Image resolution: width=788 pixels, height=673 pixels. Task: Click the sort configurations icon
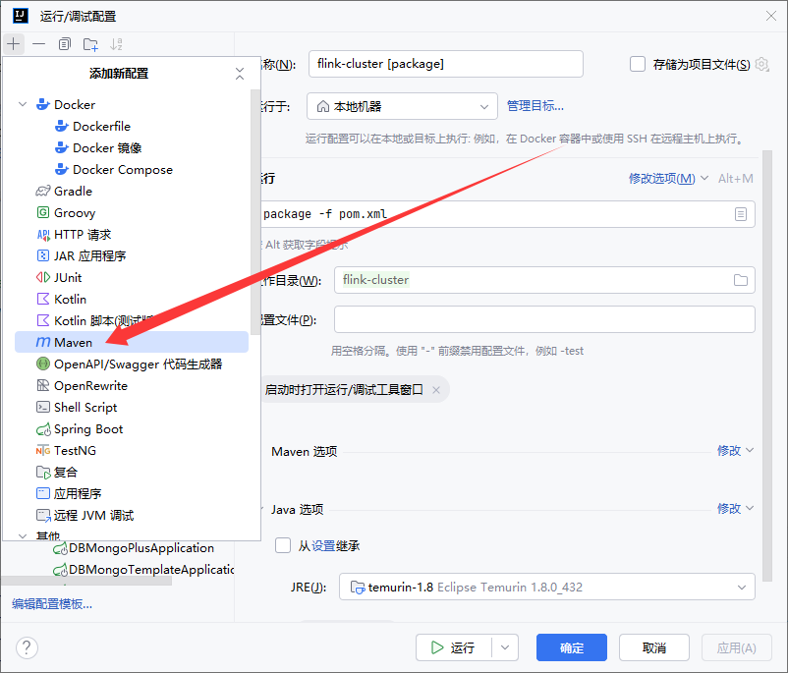[x=117, y=44]
